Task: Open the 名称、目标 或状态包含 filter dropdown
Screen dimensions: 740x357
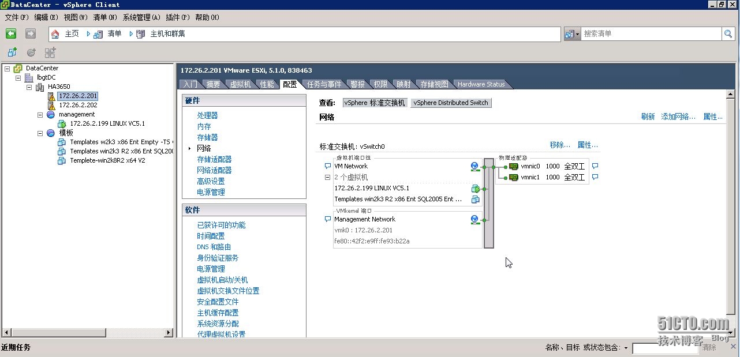Action: pyautogui.click(x=626, y=348)
